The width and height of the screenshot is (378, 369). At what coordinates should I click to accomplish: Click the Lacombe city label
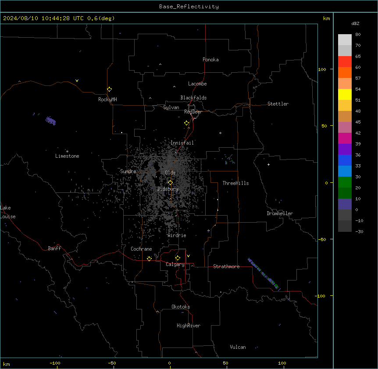pos(197,84)
